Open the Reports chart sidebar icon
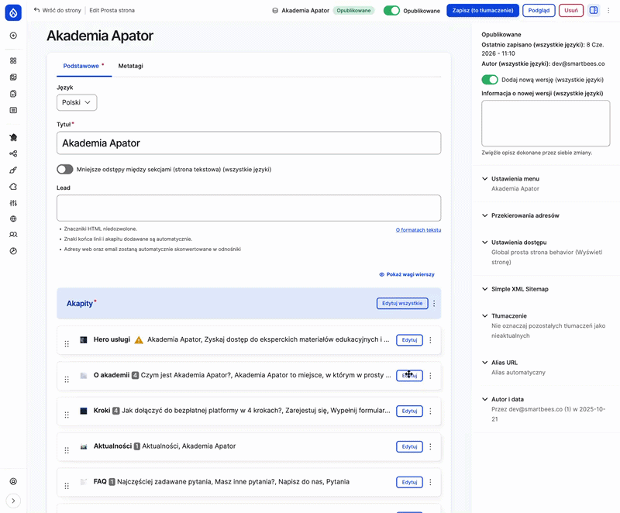 coord(13,251)
